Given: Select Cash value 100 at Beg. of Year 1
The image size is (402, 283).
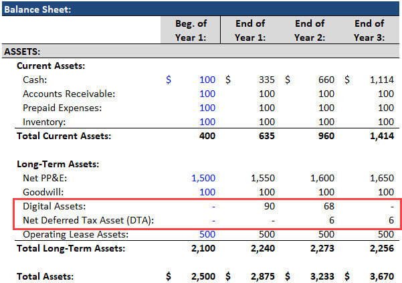Looking at the screenshot, I should (x=207, y=80).
